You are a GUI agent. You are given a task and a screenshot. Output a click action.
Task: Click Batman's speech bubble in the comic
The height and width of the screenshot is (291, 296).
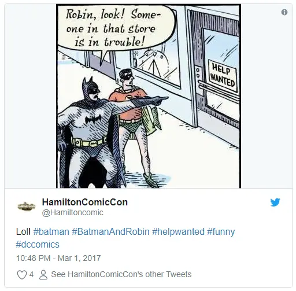(116, 29)
